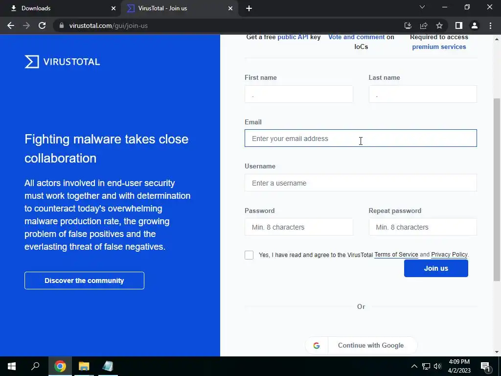The width and height of the screenshot is (501, 376).
Task: Click the Join us button
Action: click(436, 268)
